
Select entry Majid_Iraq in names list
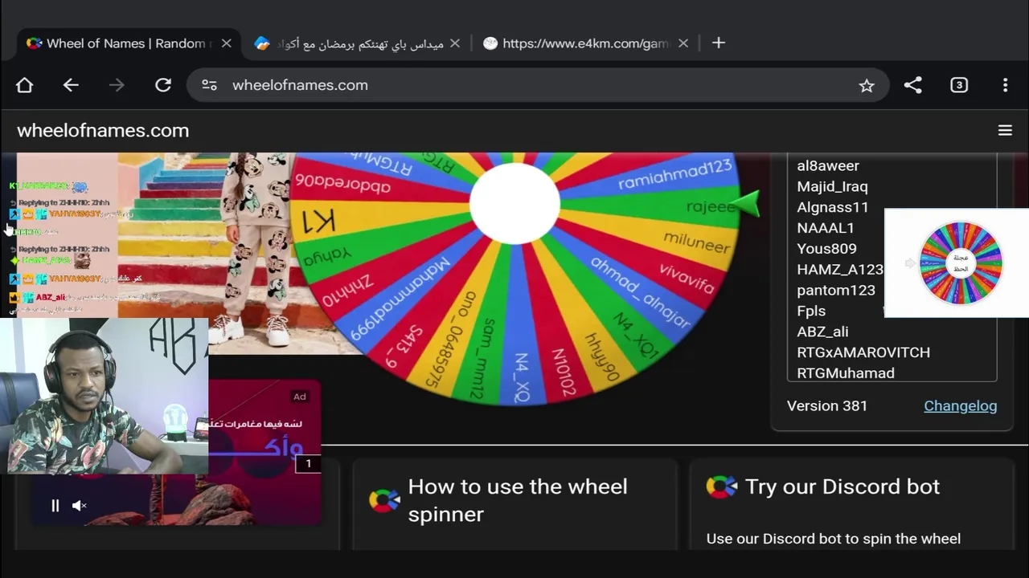[x=832, y=186]
